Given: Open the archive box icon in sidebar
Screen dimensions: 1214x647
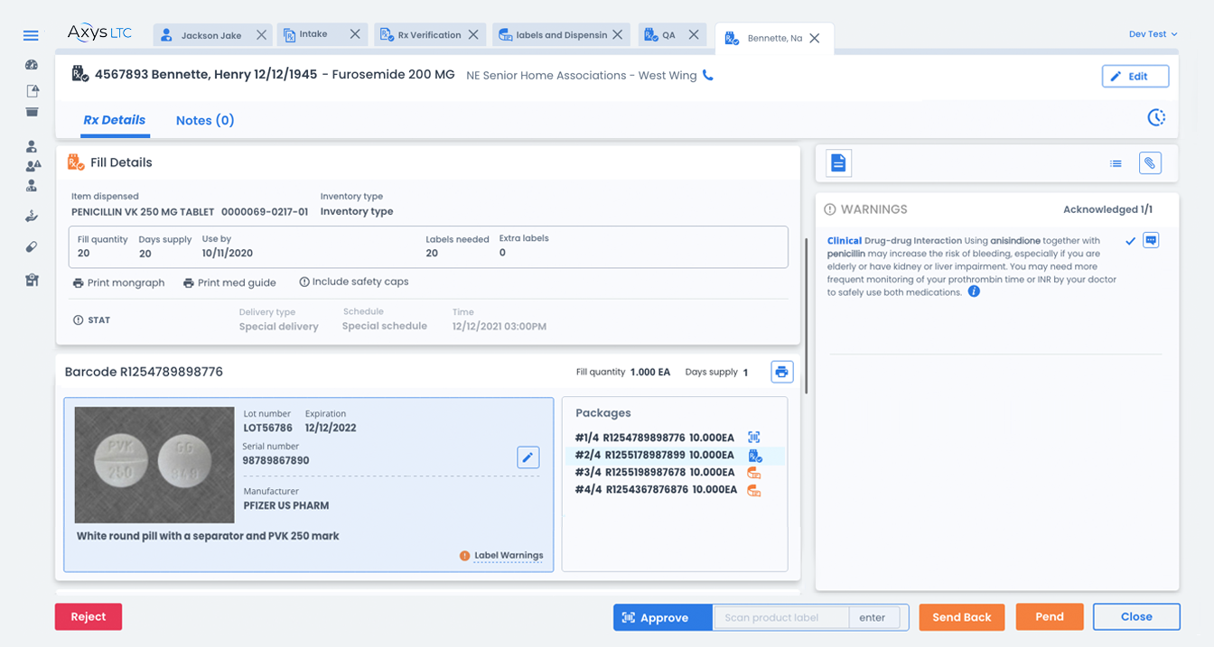Looking at the screenshot, I should pyautogui.click(x=32, y=112).
